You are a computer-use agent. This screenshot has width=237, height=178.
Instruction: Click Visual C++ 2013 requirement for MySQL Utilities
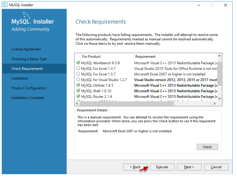click(x=176, y=85)
